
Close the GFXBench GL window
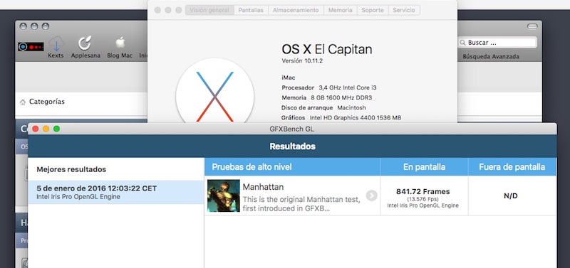[36, 129]
